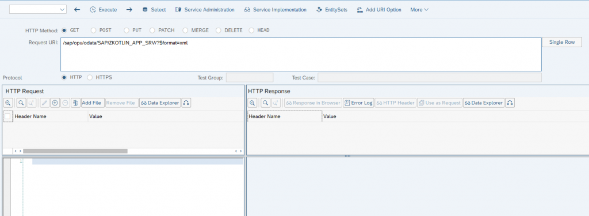Click Find icon in HTTP Request toolbar
589x216 pixels.
pyautogui.click(x=21, y=103)
